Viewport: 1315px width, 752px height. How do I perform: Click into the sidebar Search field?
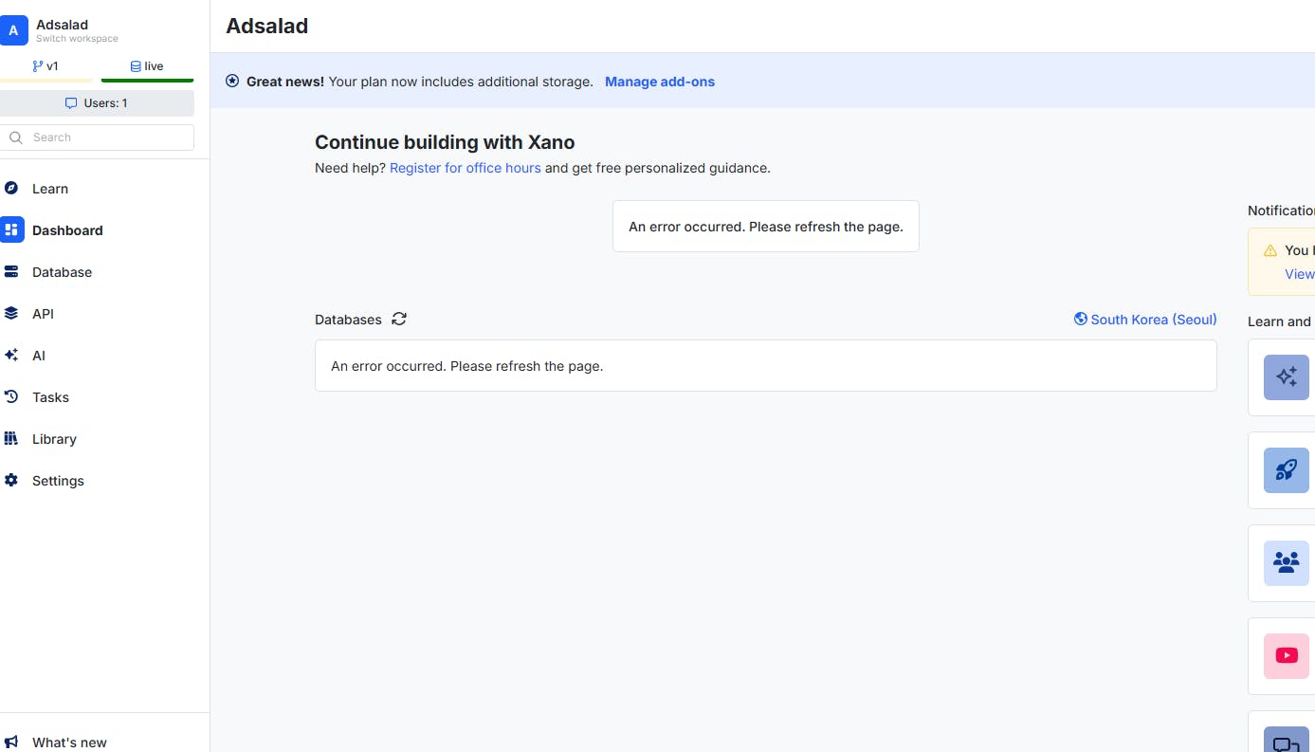click(104, 138)
